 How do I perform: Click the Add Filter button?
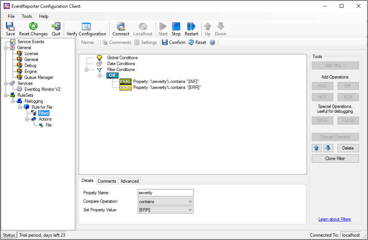[x=335, y=65]
